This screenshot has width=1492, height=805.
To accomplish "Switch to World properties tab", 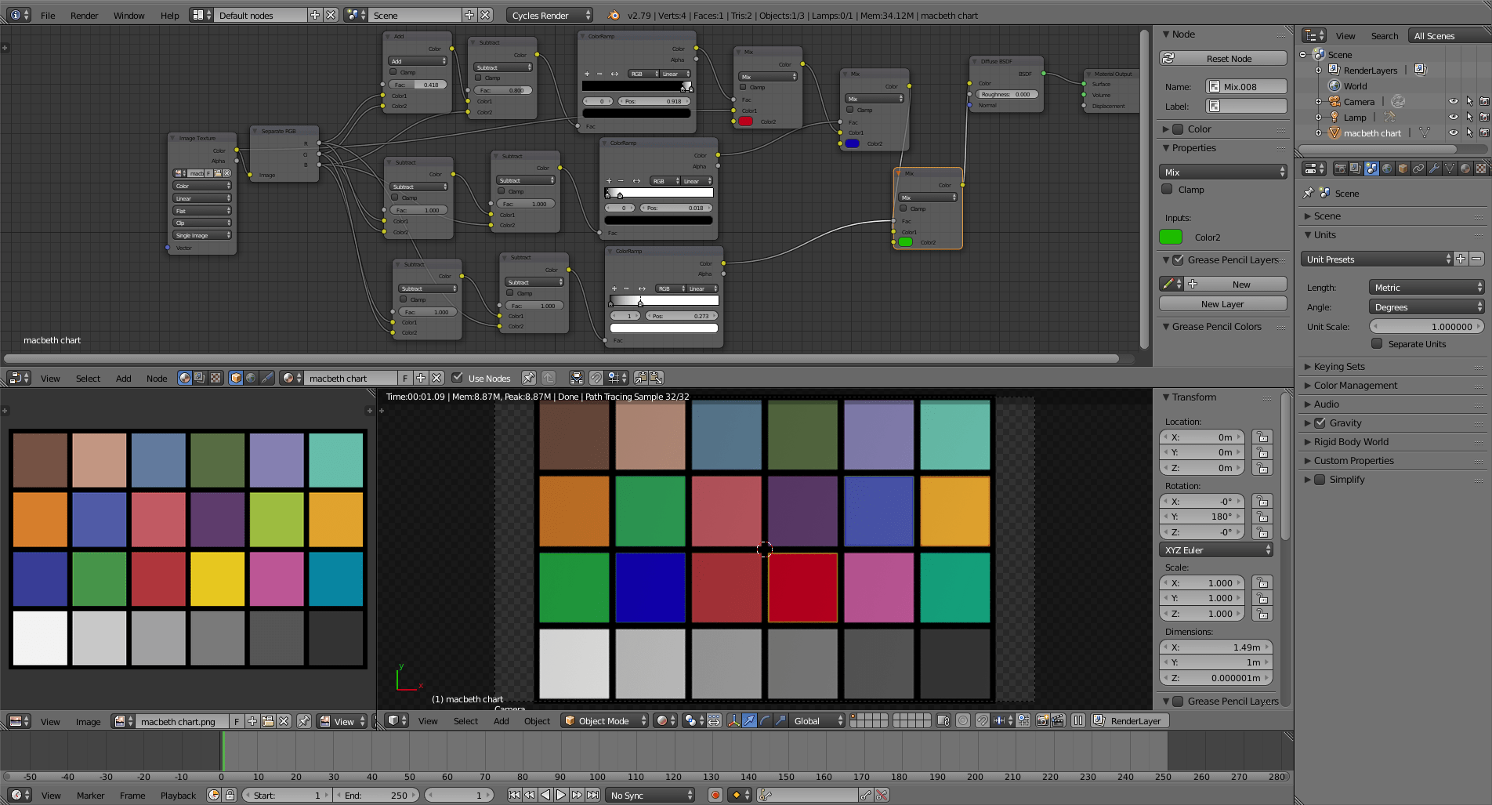I will tap(1387, 169).
